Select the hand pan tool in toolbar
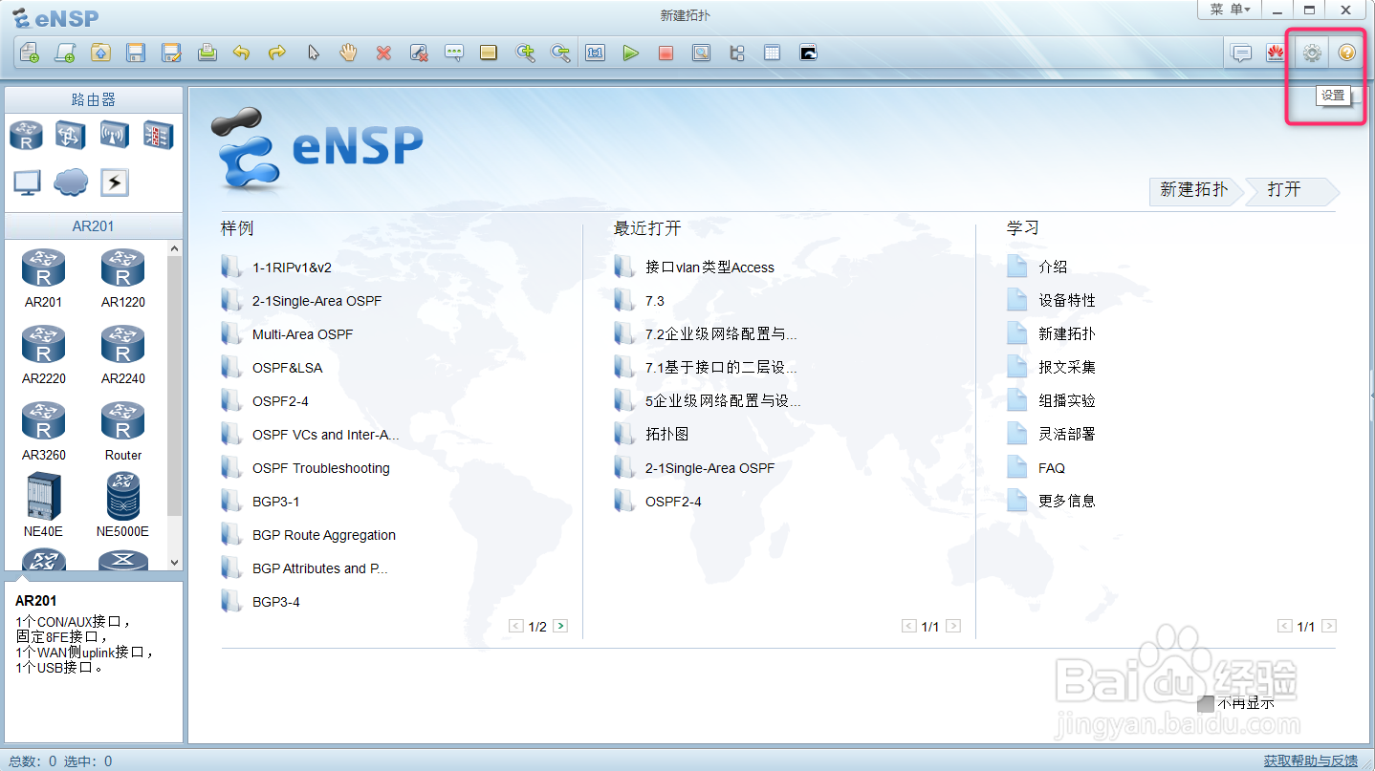 pos(348,53)
